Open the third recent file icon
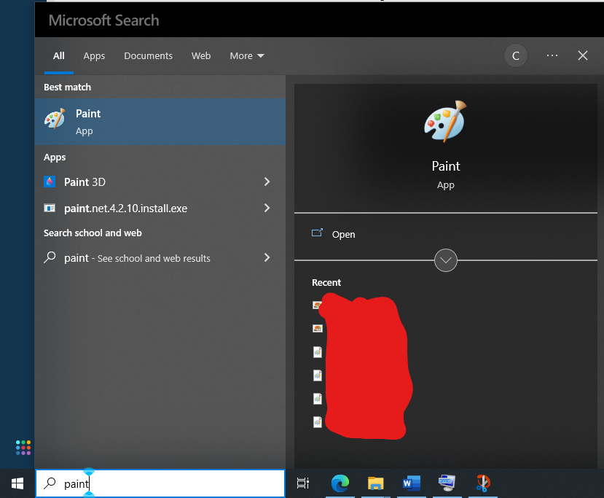Viewport: 604px width, 498px height. (318, 352)
